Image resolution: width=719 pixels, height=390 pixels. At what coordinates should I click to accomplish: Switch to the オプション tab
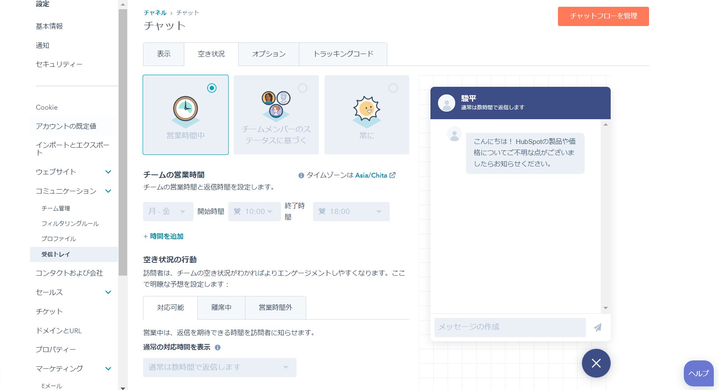269,54
